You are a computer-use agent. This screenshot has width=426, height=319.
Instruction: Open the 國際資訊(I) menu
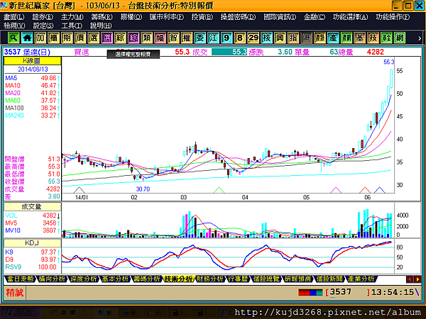(280, 17)
